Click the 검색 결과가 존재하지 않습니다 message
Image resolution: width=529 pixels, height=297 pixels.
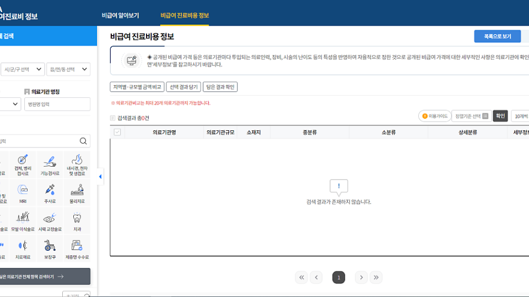[x=339, y=202]
